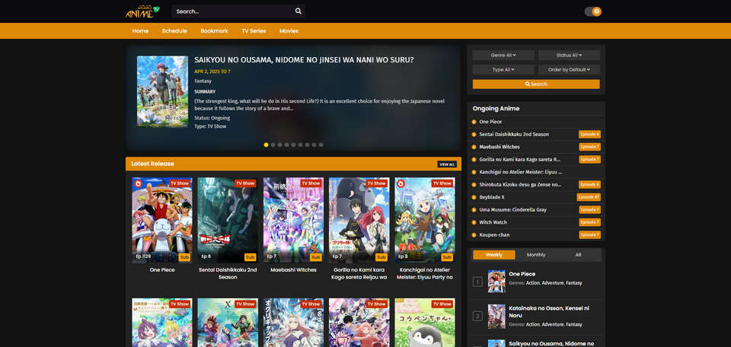Open Uma Musume: Cinderella Gray ongoing entry
Image resolution: width=731 pixels, height=347 pixels.
click(512, 210)
